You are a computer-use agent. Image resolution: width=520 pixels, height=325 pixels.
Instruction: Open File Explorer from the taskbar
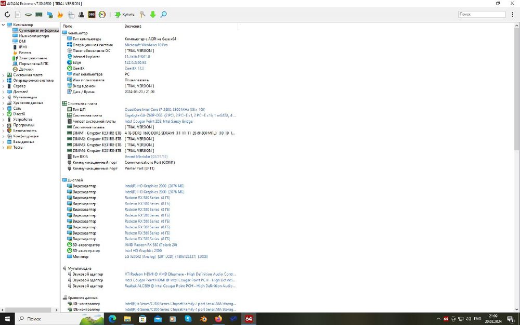127,319
